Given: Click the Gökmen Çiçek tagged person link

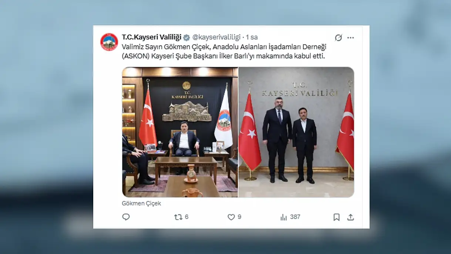Looking at the screenshot, I should click(141, 203).
